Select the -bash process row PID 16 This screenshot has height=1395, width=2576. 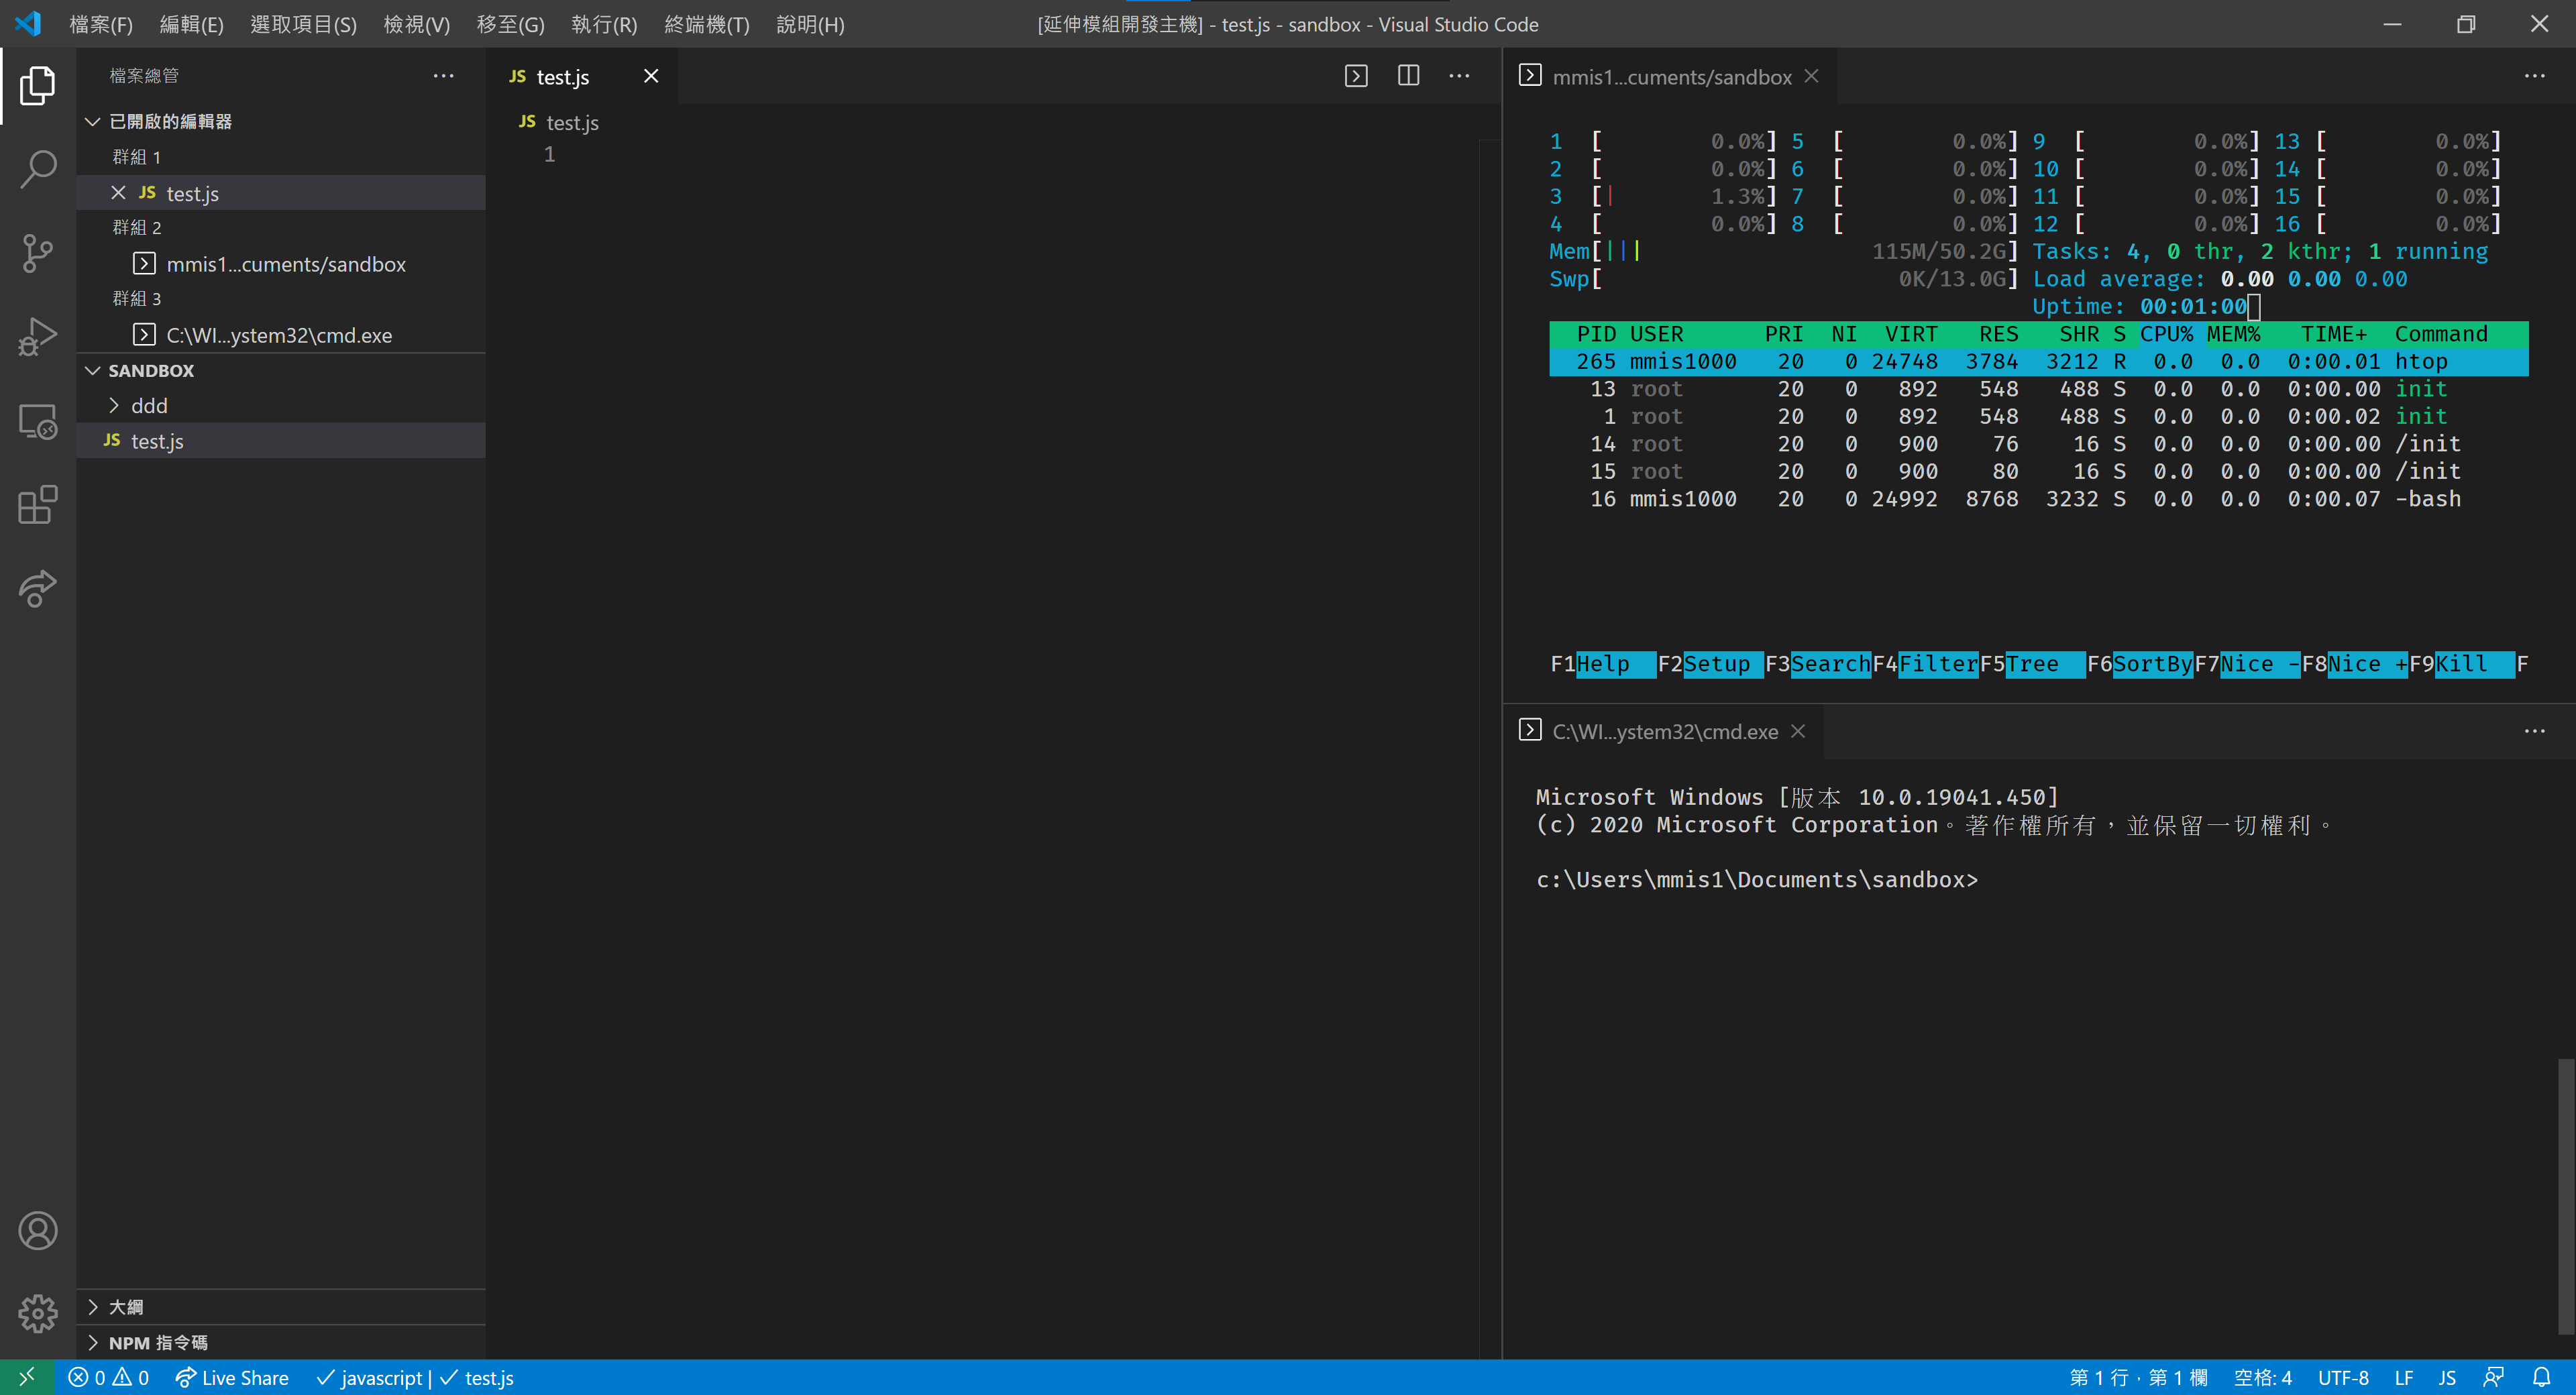click(x=2038, y=499)
